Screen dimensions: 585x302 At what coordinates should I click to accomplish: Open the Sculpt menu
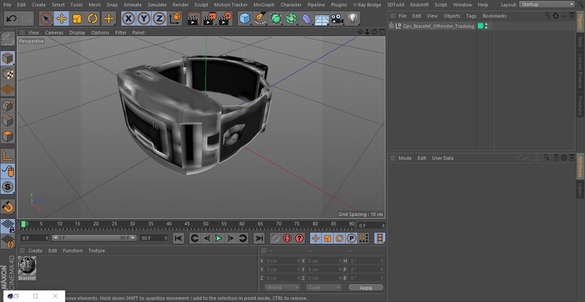click(x=201, y=5)
